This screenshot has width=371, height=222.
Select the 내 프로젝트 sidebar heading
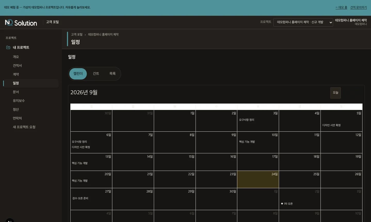tap(21, 47)
